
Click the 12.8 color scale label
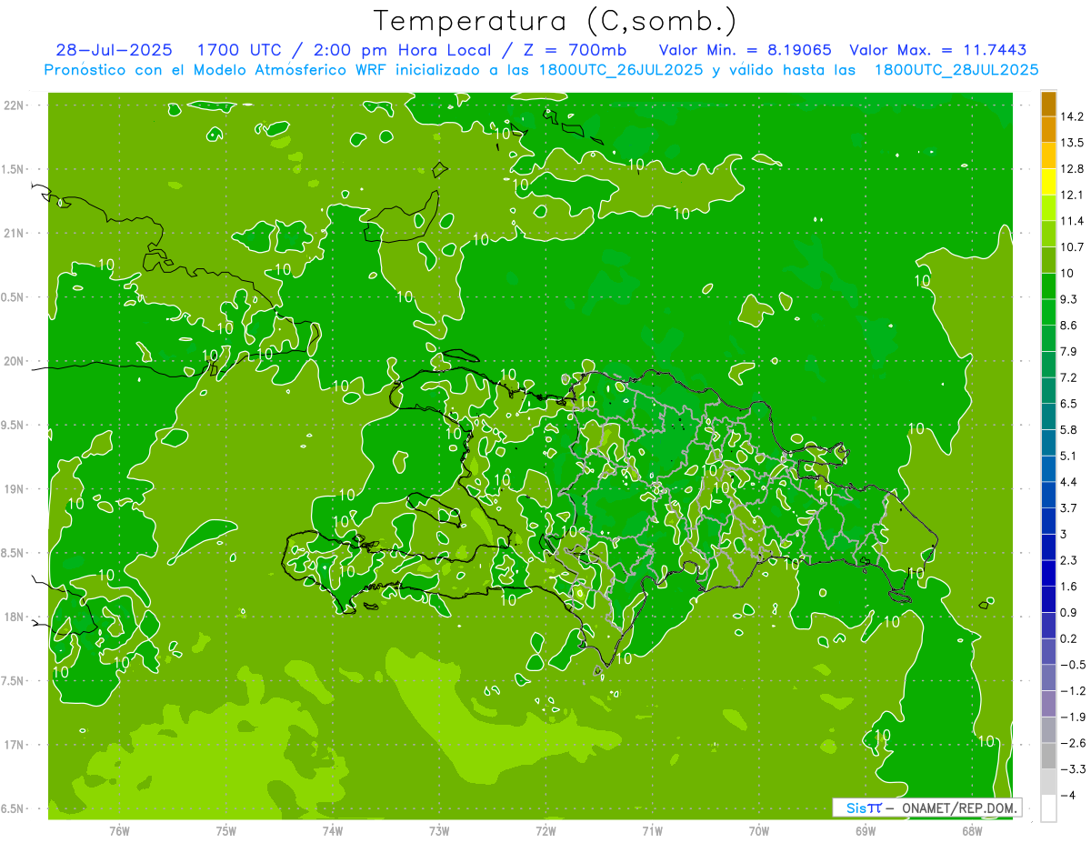1073,169
